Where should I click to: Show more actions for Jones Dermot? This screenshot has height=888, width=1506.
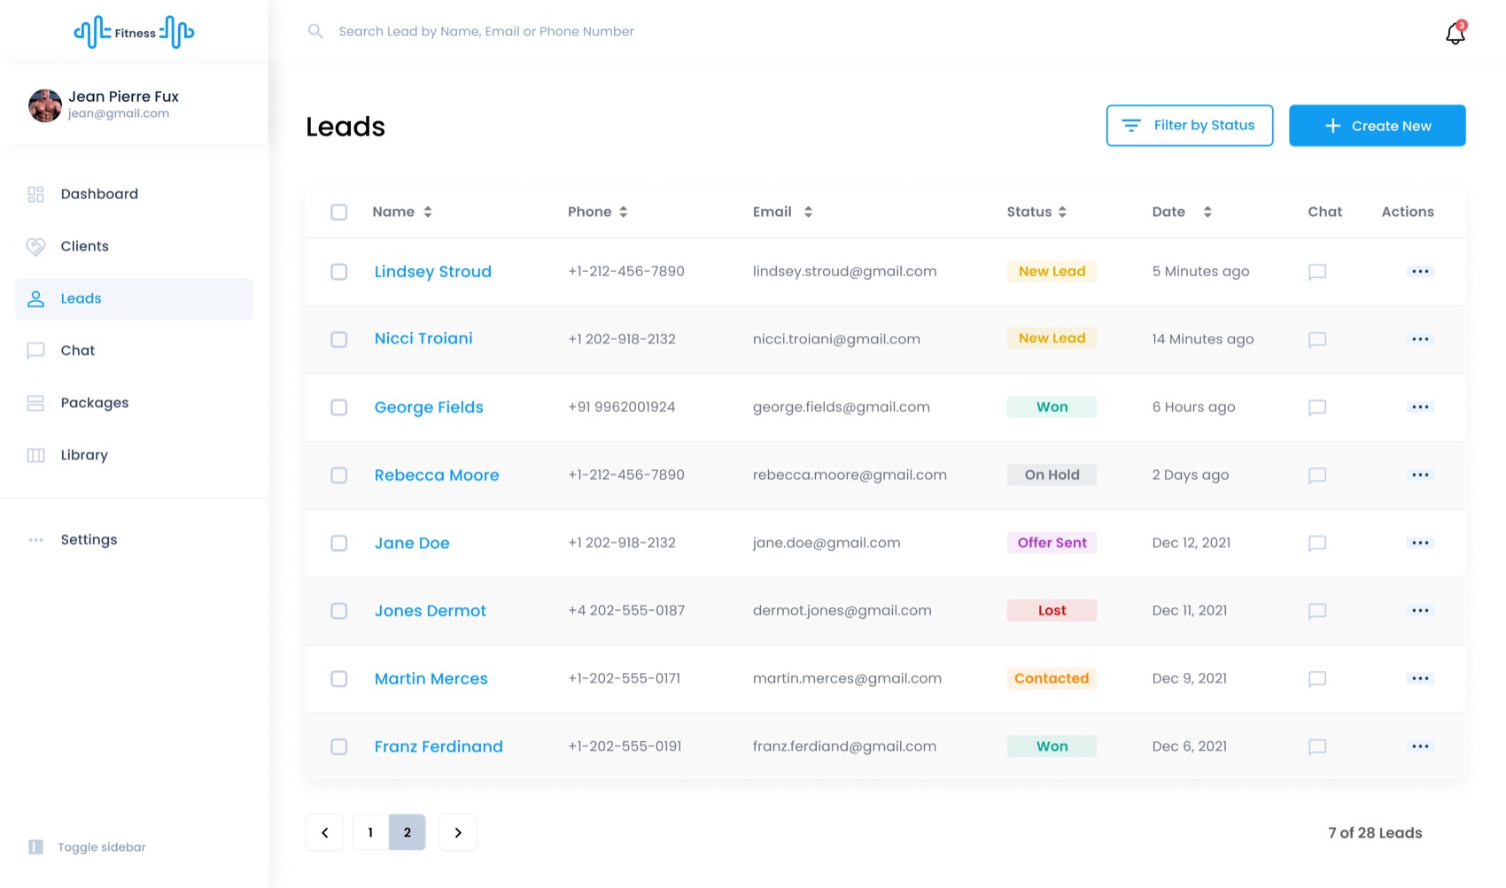point(1420,611)
